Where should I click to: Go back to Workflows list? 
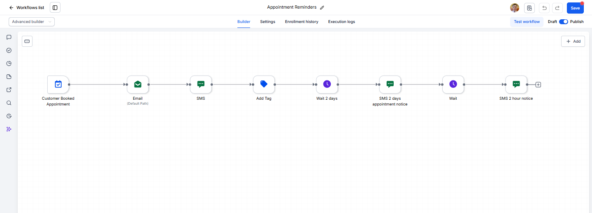pos(27,7)
